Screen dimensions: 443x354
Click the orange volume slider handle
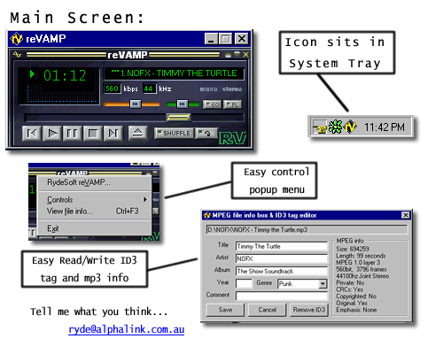136,104
